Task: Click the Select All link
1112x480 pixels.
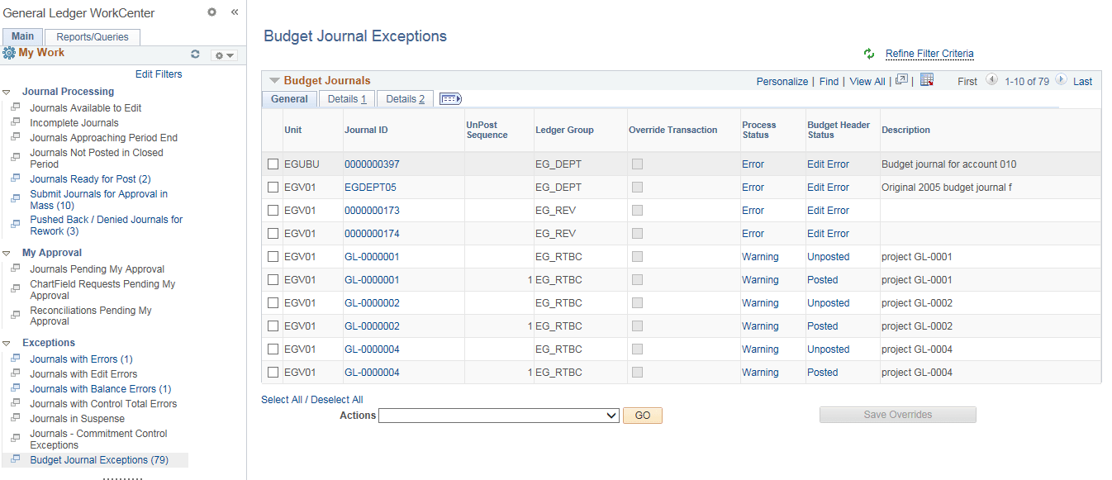Action: [x=282, y=399]
